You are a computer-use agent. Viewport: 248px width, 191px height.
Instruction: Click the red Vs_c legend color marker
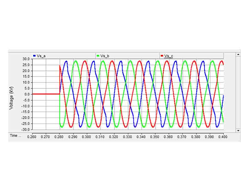click(x=162, y=56)
